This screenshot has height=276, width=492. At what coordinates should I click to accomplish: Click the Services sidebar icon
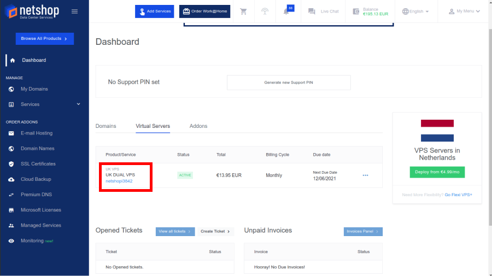tap(11, 104)
